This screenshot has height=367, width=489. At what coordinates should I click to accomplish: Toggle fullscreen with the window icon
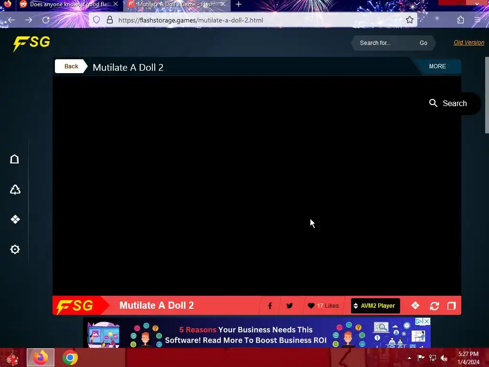coord(451,306)
